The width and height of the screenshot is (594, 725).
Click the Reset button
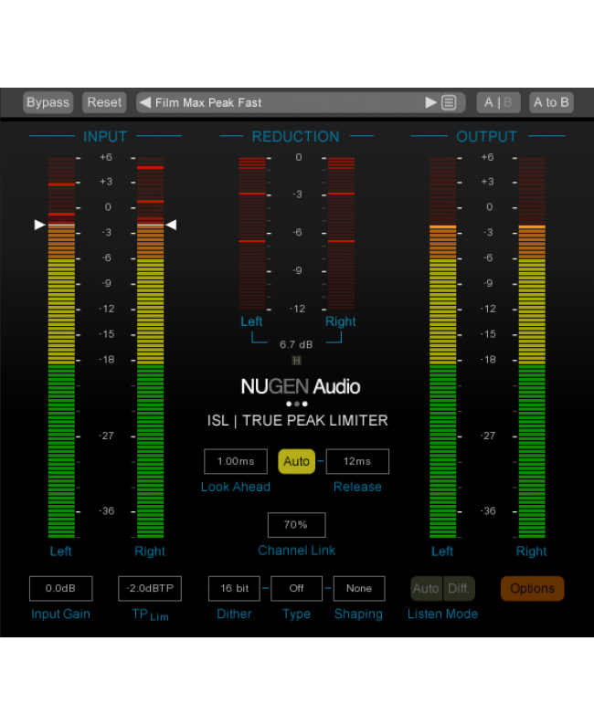tap(104, 102)
